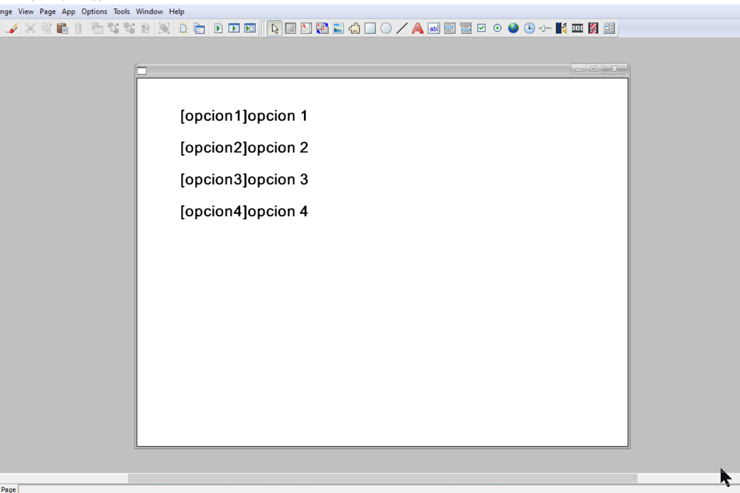The width and height of the screenshot is (740, 493).
Task: Select the Slider object tool
Action: point(545,28)
